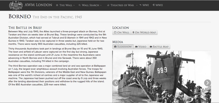Click the magnifier icon beside Wall Search
Viewport: 219px width, 103px height.
80,5
